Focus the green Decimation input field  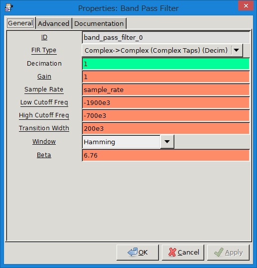[166, 64]
